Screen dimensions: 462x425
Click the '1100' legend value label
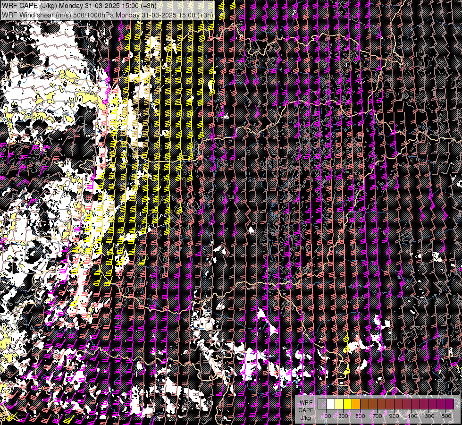tap(411, 416)
